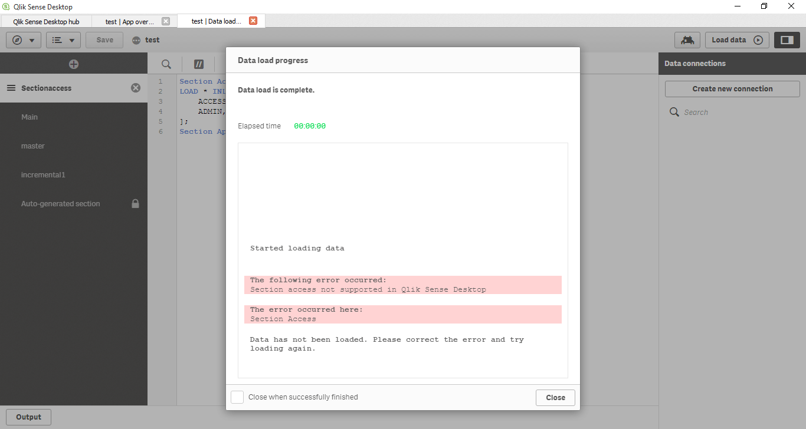Image resolution: width=806 pixels, height=429 pixels.
Task: Open the Auto-generated section
Action: coord(74,203)
